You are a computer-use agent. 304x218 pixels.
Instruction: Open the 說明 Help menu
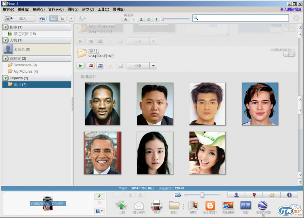(x=119, y=9)
